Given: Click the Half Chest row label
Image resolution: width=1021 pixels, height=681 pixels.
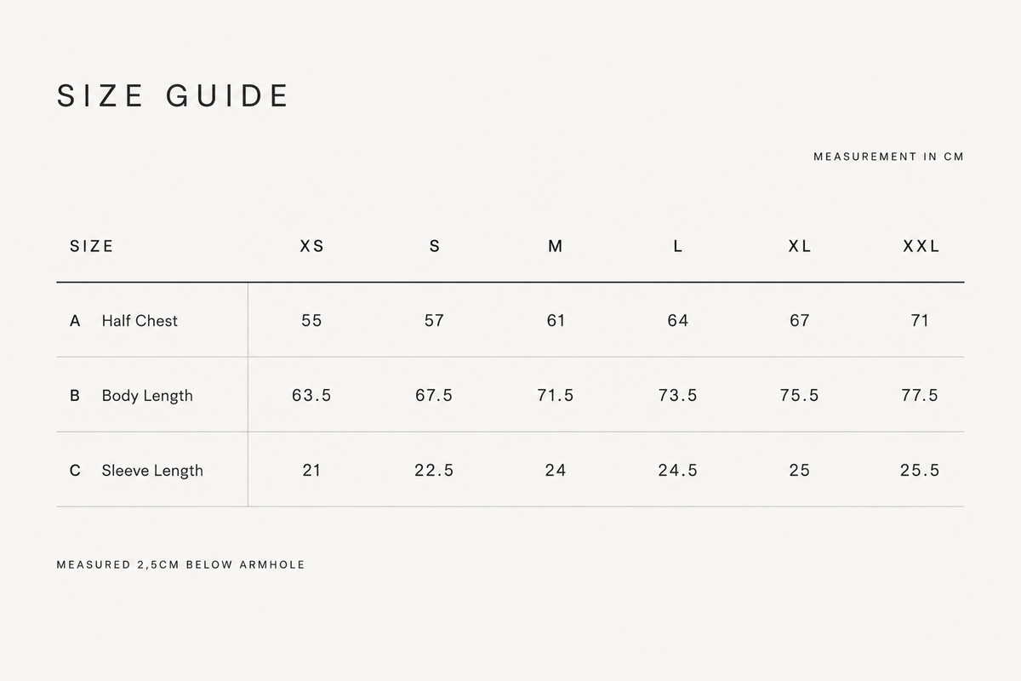Looking at the screenshot, I should point(140,321).
